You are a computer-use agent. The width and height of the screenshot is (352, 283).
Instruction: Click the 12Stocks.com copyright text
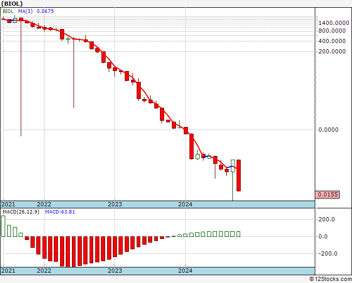click(330, 279)
